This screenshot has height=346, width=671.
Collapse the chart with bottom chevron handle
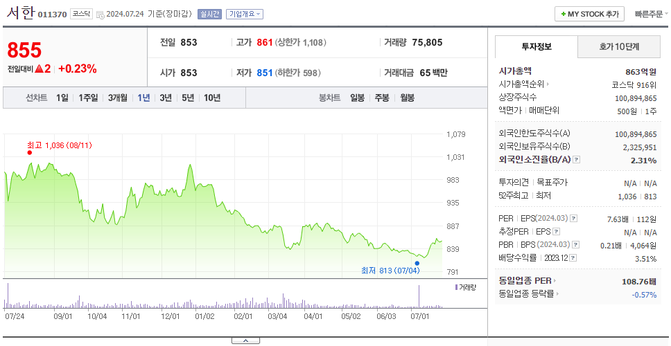tap(245, 340)
